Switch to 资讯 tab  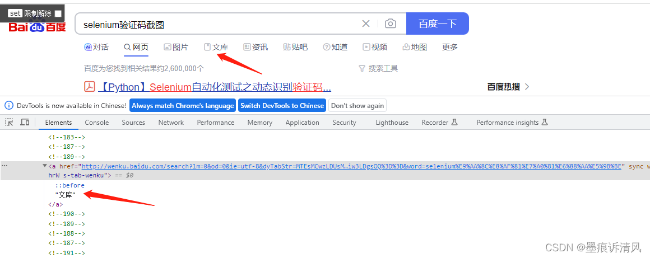click(256, 47)
